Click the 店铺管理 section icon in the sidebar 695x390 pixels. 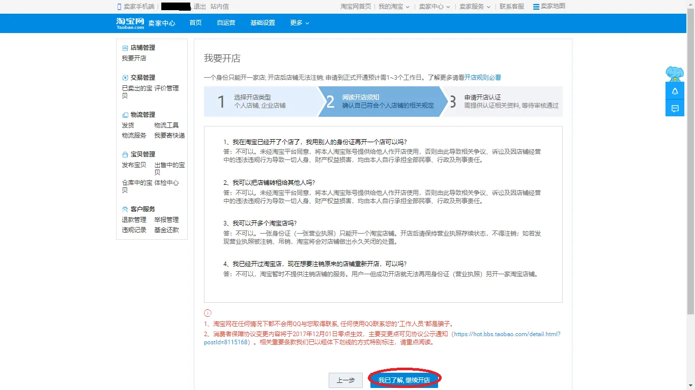coord(125,48)
